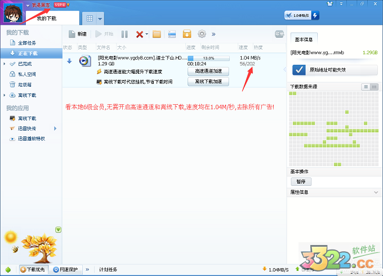The width and height of the screenshot is (383, 276).
Task: Pause downloads with the toolbar pause icon
Action: 124,34
